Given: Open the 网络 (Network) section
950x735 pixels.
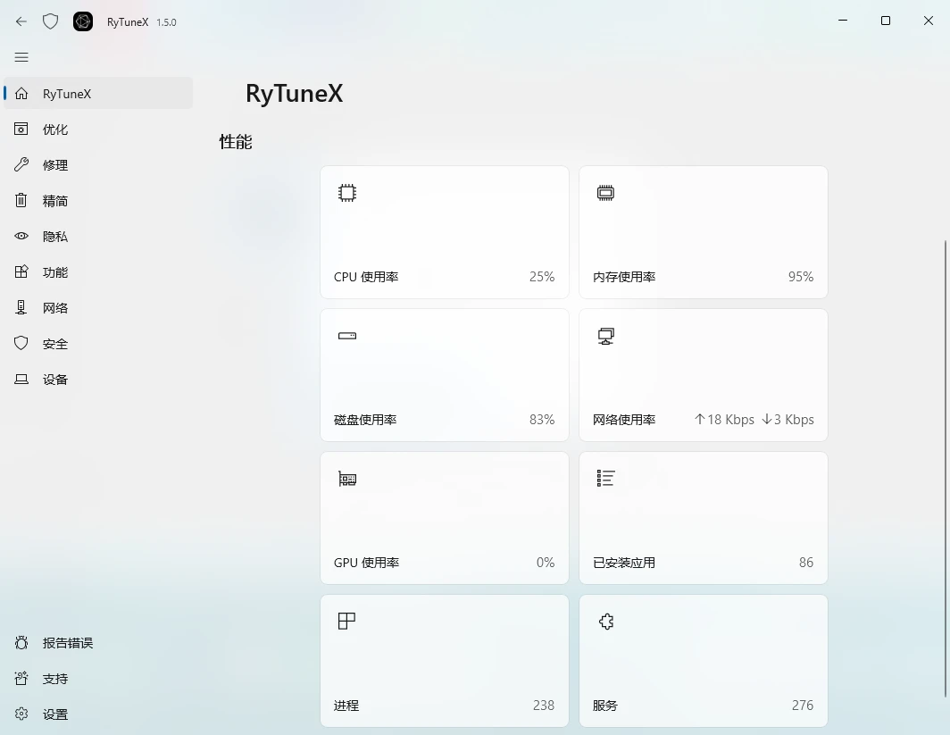Looking at the screenshot, I should (x=54, y=307).
